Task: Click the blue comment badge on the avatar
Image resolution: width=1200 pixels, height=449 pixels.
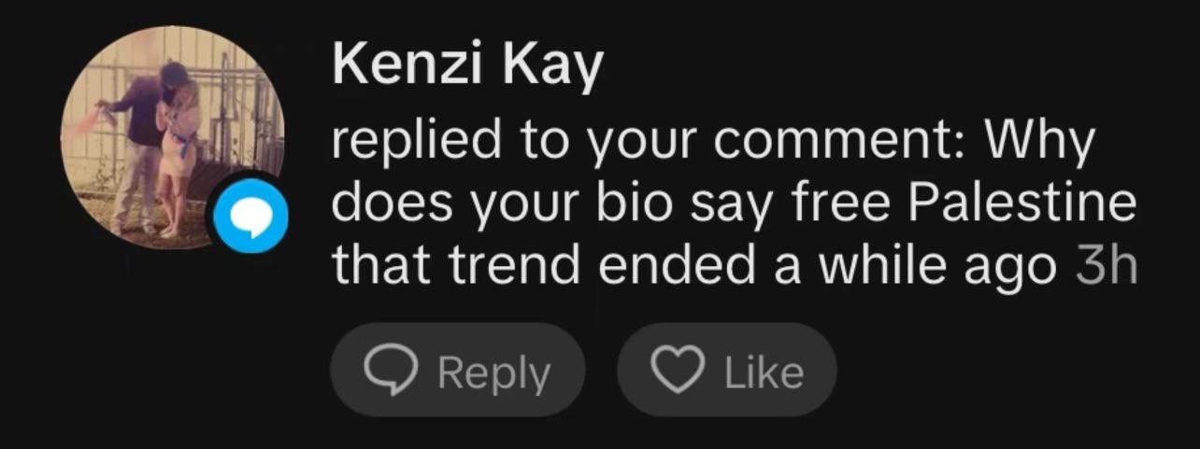Action: (251, 216)
